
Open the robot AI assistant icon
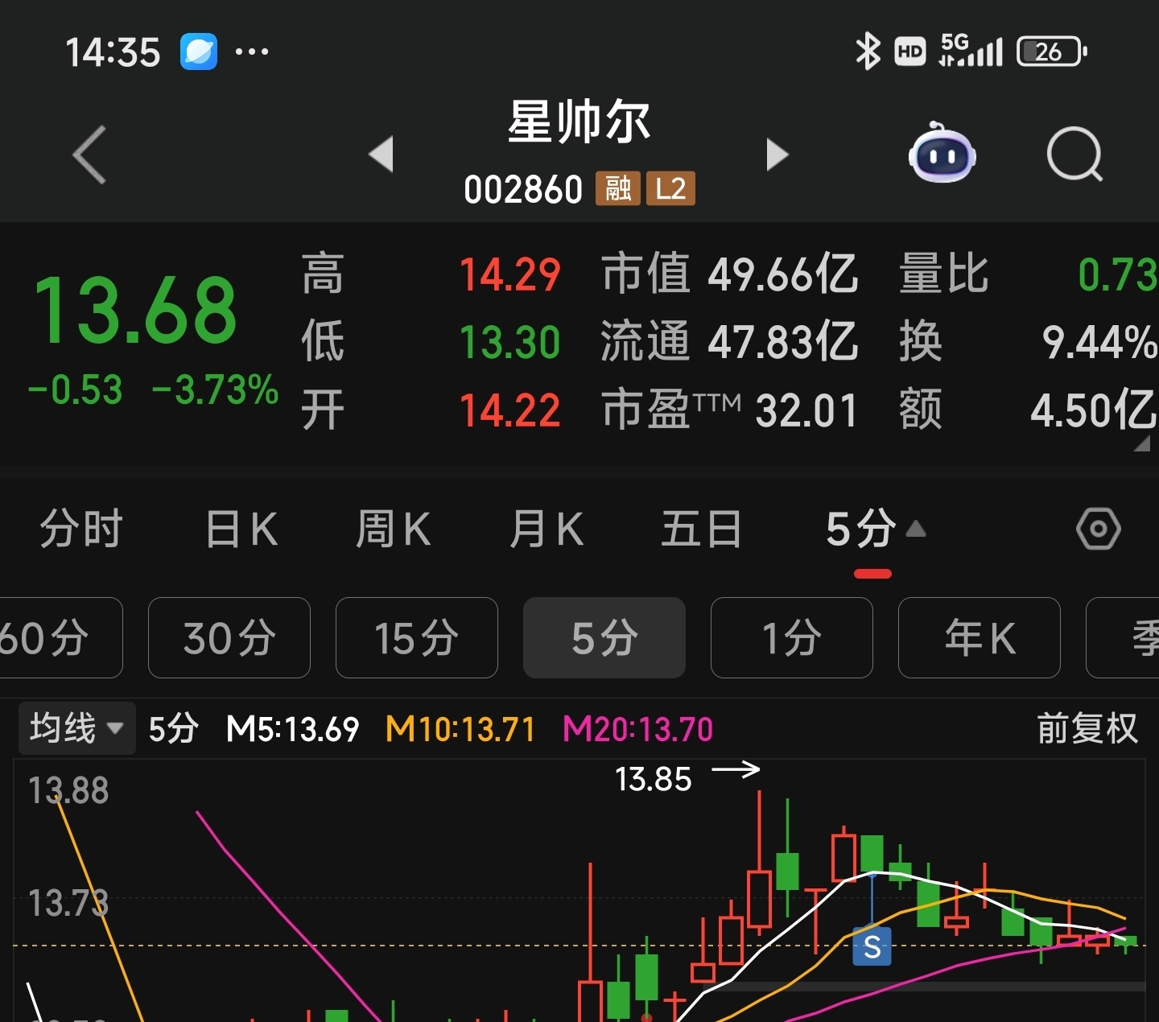[x=942, y=153]
